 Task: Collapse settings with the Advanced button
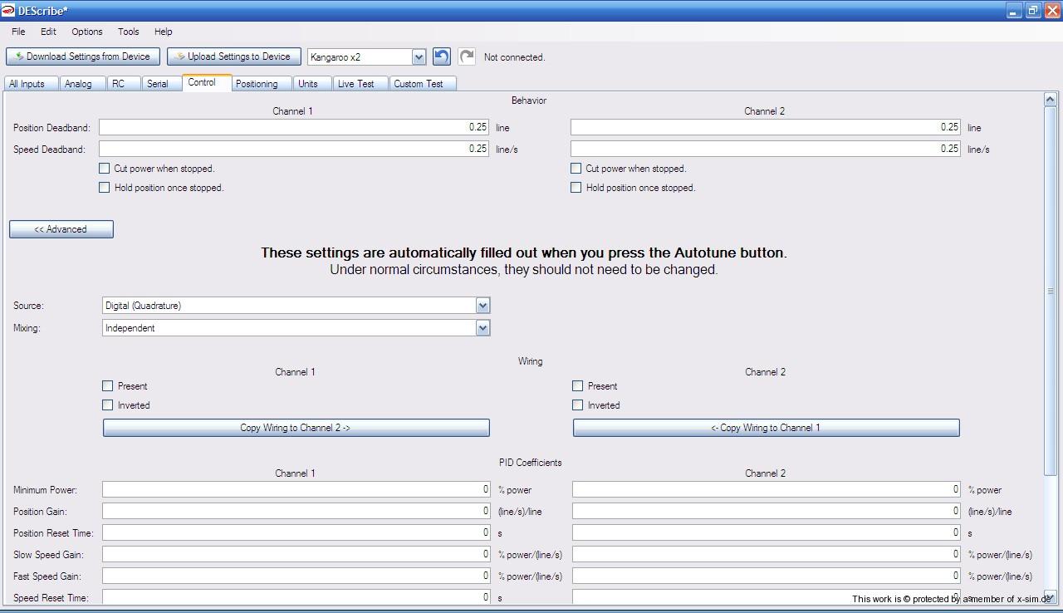[x=61, y=229]
